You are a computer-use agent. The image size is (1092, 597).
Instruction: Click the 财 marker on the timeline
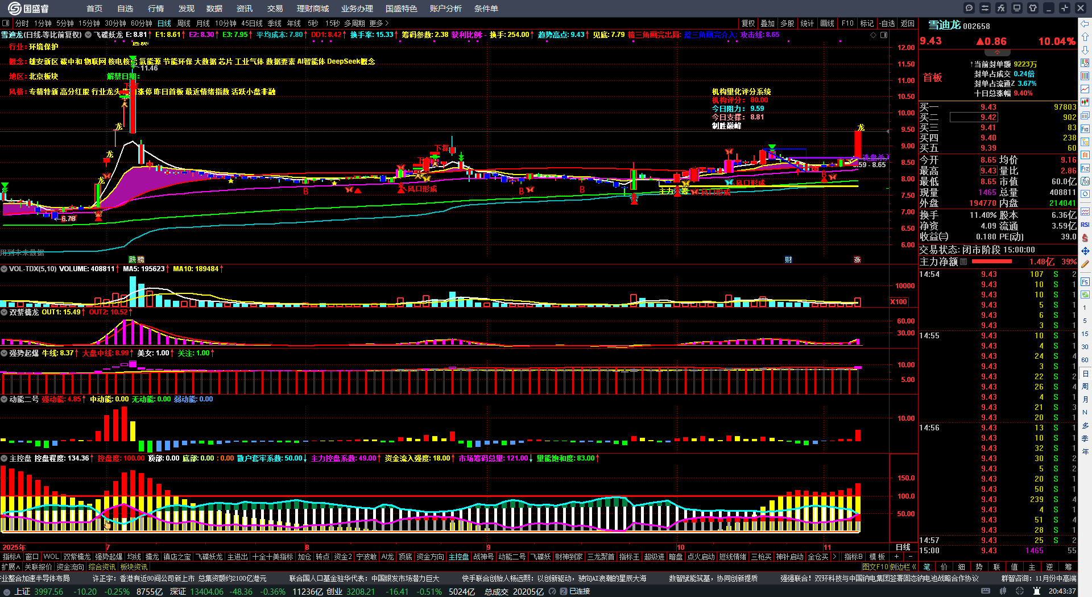[788, 260]
